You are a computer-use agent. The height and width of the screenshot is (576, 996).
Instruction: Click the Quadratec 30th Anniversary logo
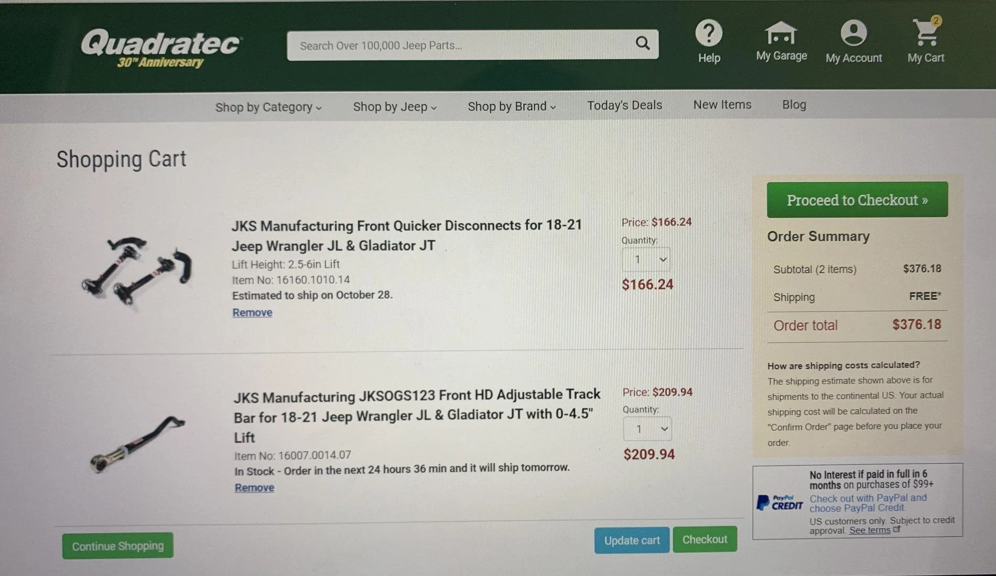161,48
